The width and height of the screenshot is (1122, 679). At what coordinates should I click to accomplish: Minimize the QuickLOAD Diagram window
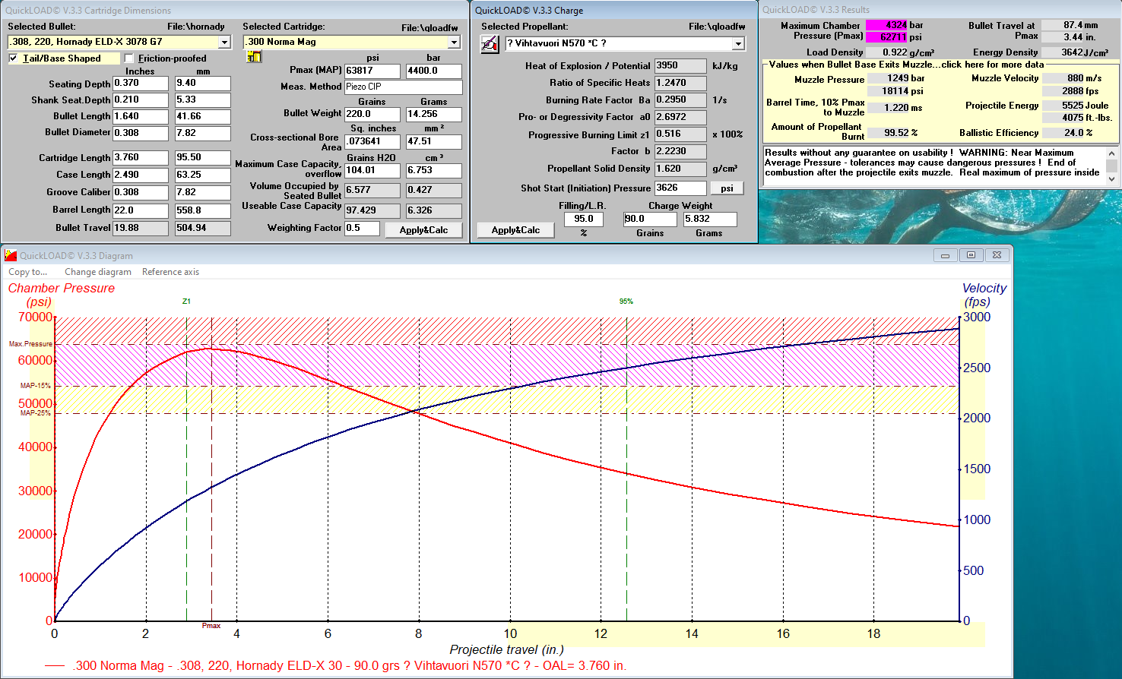945,255
